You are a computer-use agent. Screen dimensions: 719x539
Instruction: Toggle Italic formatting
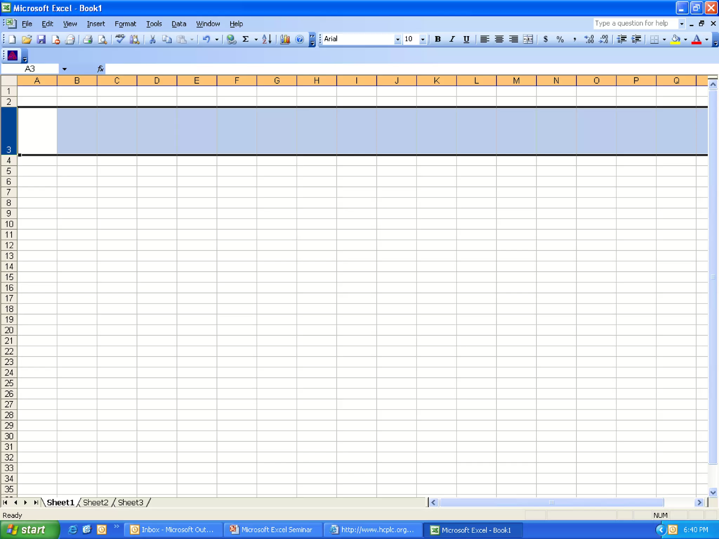(x=452, y=39)
